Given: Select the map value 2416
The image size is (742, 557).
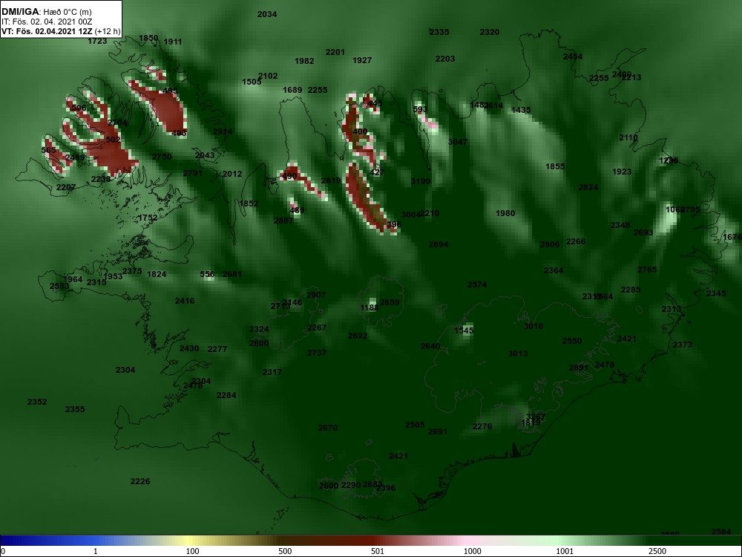Looking at the screenshot, I should 185,301.
